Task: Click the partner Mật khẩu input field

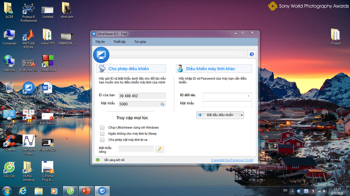Action: pyautogui.click(x=227, y=104)
